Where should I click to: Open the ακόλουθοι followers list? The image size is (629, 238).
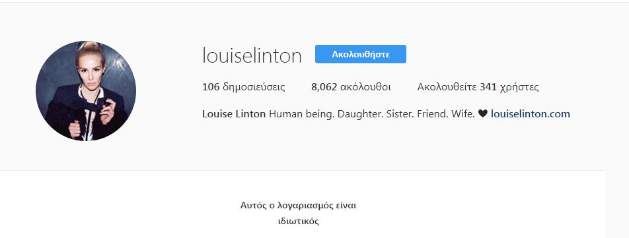click(x=351, y=87)
